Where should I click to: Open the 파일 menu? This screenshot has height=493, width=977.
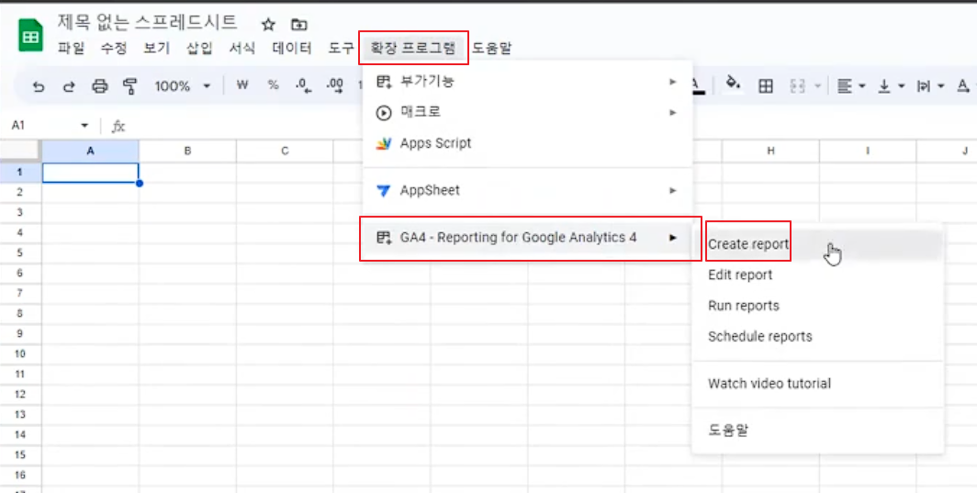pyautogui.click(x=71, y=48)
